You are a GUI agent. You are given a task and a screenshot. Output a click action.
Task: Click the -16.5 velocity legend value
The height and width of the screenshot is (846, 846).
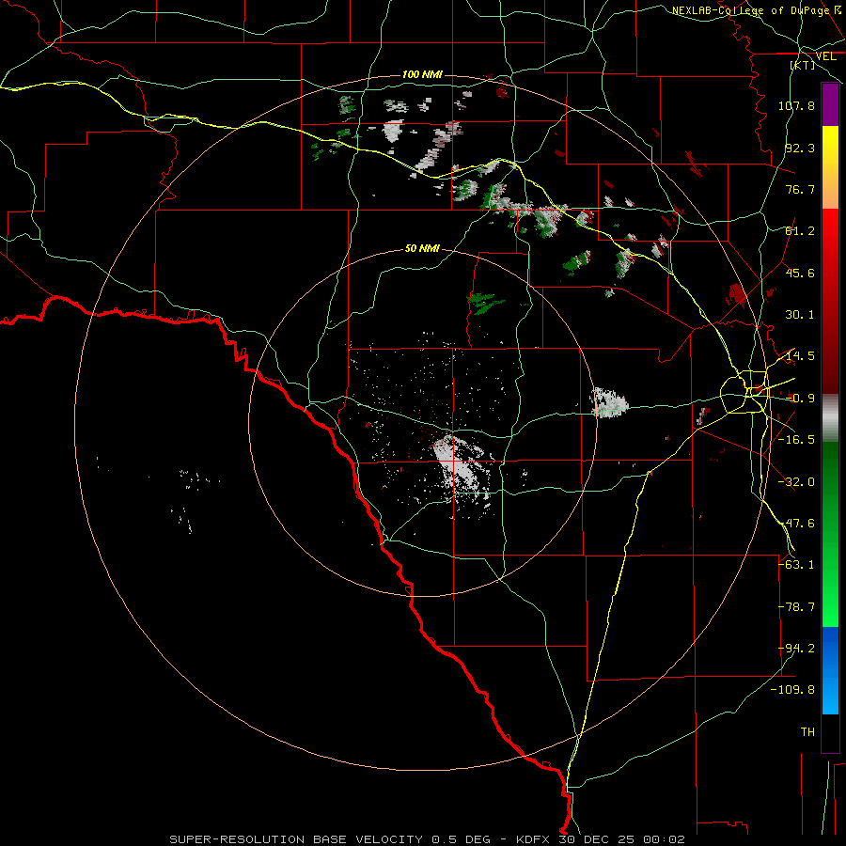click(x=796, y=440)
